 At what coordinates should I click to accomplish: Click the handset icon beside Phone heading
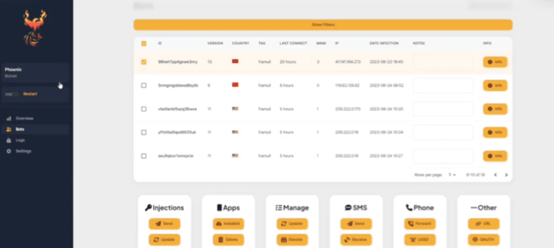409,207
